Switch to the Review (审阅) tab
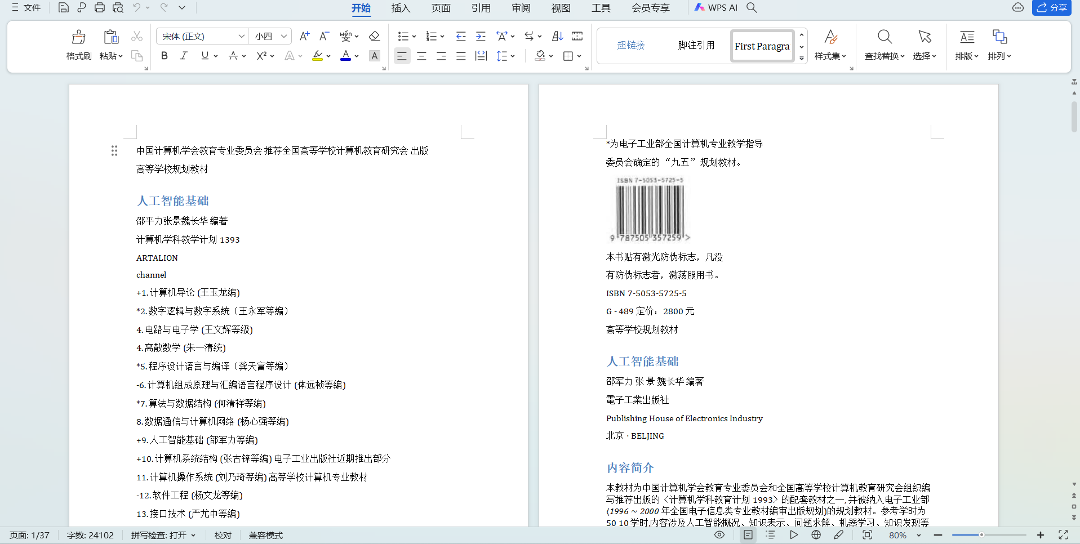The width and height of the screenshot is (1080, 544). point(521,8)
